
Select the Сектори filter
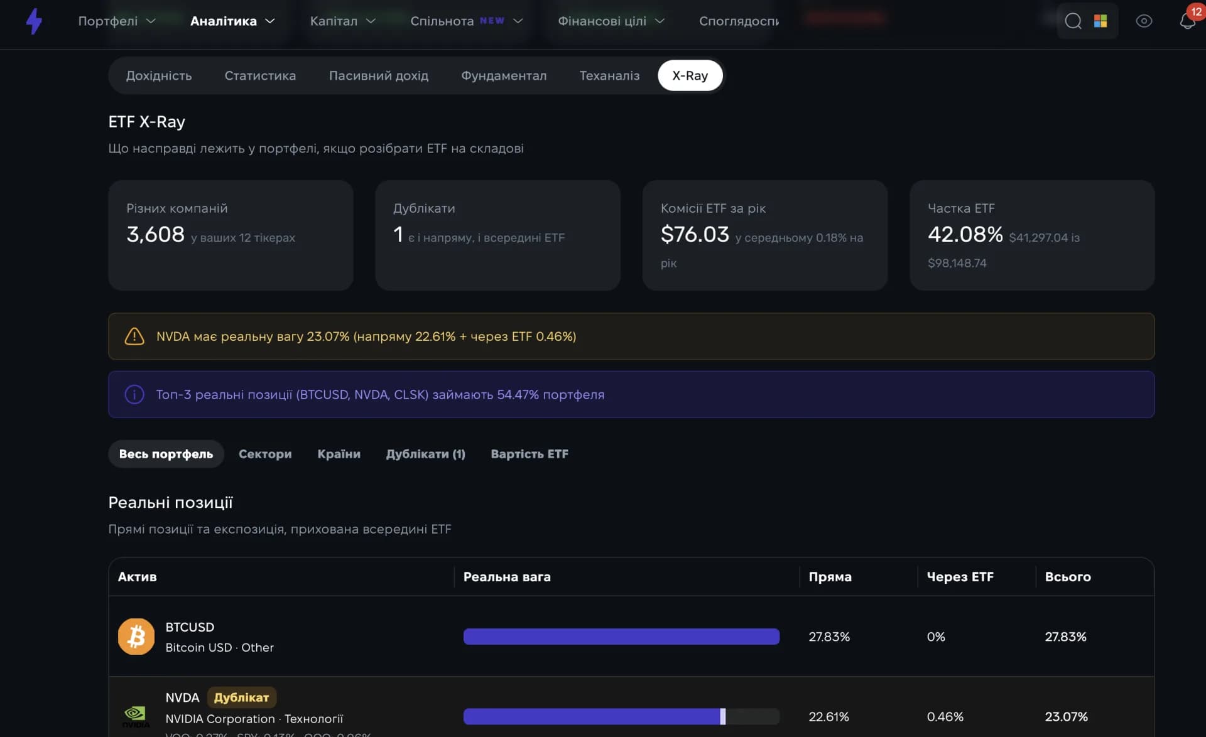tap(265, 454)
